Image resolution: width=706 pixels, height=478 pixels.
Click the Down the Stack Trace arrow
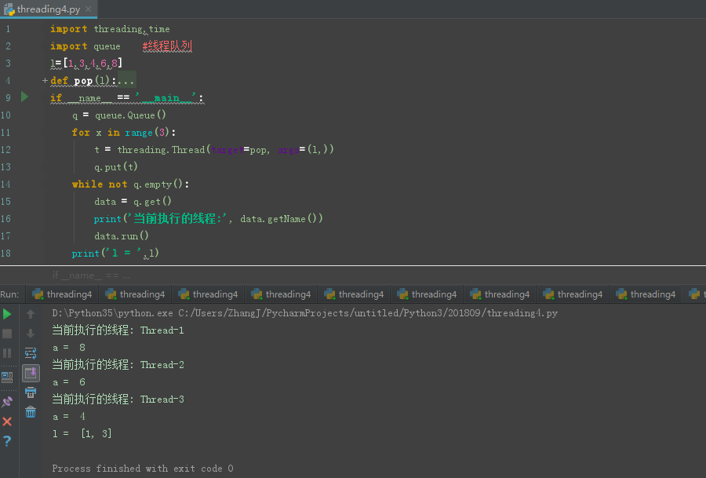tap(31, 334)
